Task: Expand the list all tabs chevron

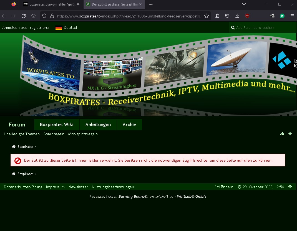Action: tap(244, 4)
